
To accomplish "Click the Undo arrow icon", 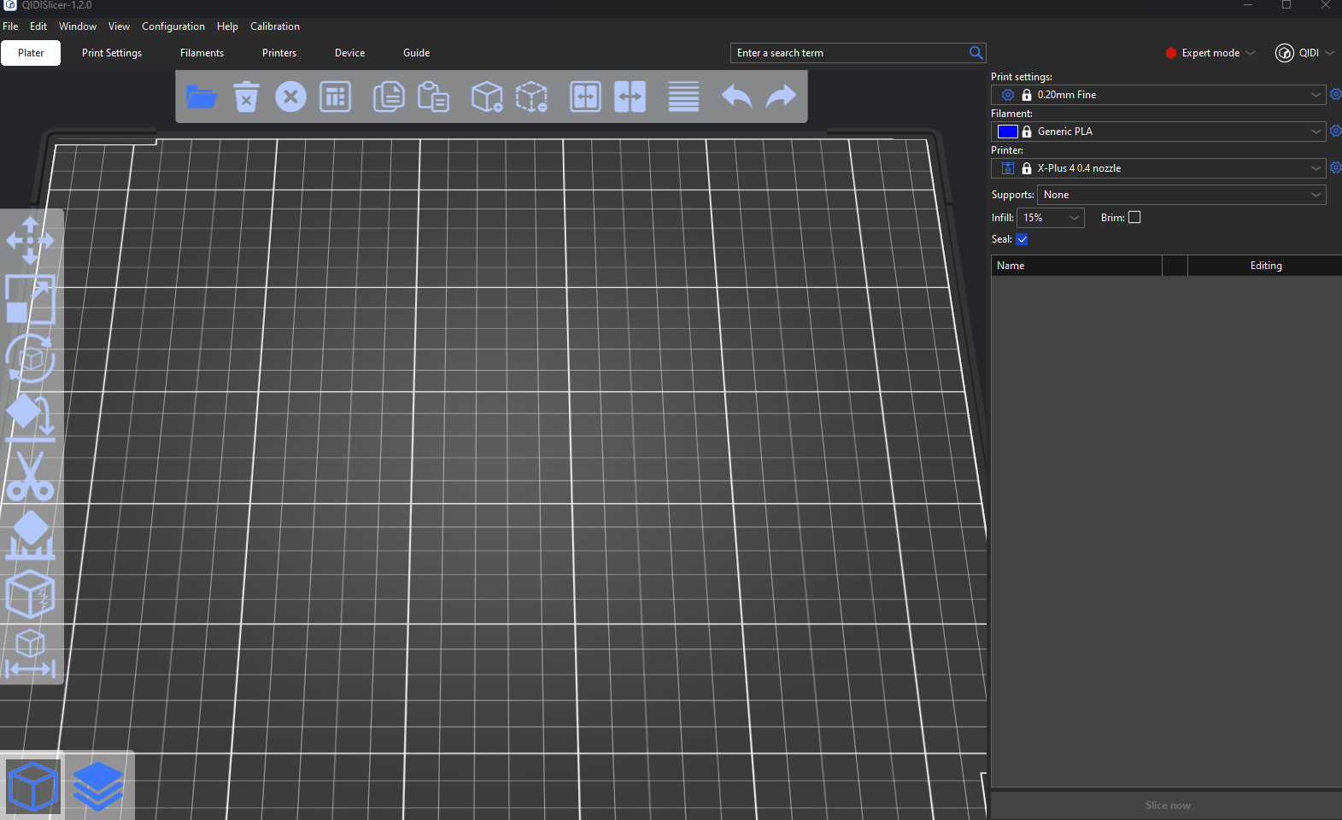I will (736, 97).
